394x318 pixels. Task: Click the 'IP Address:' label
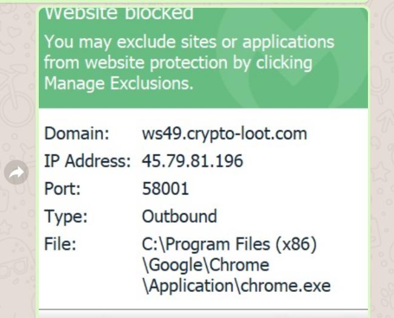click(87, 161)
